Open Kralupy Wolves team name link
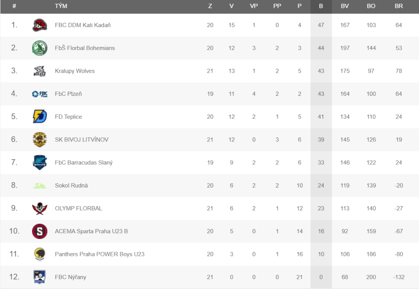The image size is (419, 289). 74,71
